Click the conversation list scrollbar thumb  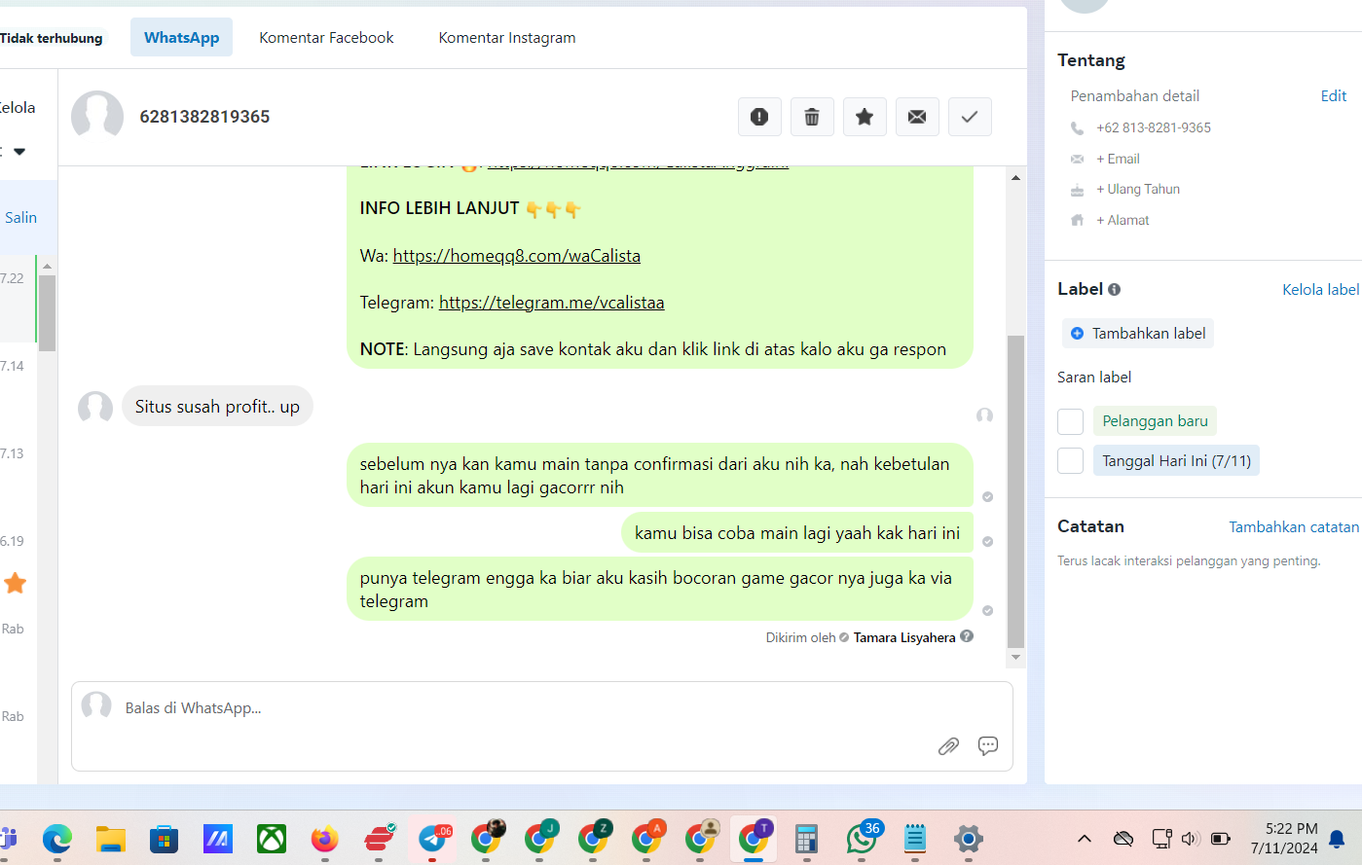pyautogui.click(x=47, y=313)
